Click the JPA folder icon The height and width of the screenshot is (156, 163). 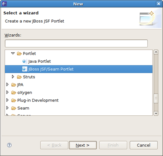(x=14, y=85)
